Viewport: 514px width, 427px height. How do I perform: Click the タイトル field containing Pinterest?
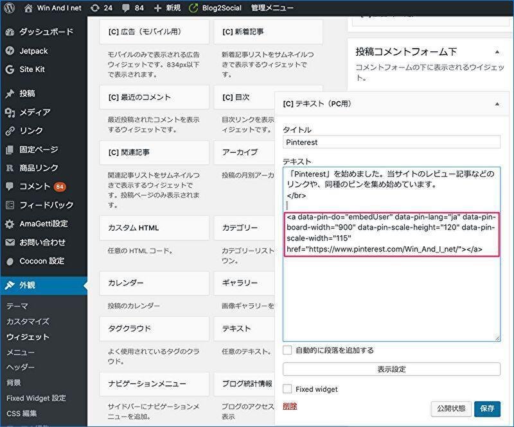click(x=391, y=142)
